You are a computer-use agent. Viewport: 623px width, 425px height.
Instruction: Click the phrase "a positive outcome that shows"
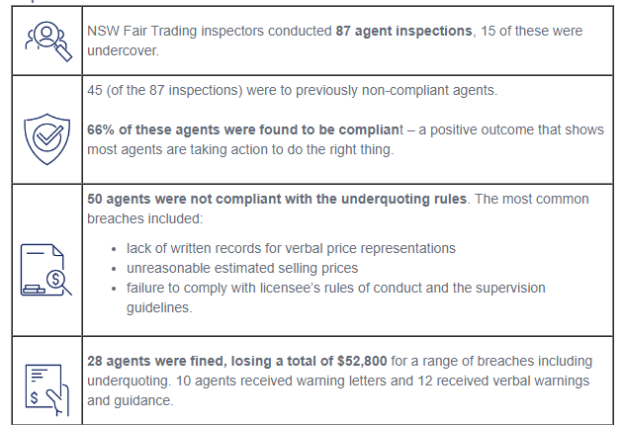[x=467, y=130]
